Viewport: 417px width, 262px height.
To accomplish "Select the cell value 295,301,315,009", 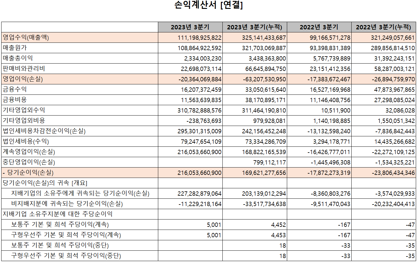I will (200, 131).
